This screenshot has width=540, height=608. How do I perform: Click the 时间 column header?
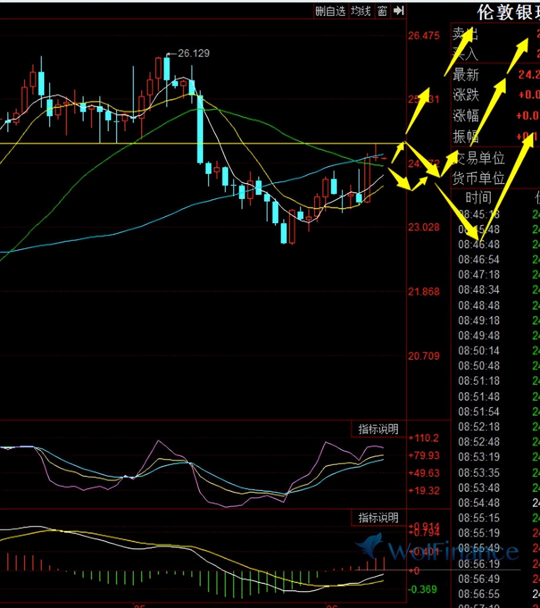478,198
